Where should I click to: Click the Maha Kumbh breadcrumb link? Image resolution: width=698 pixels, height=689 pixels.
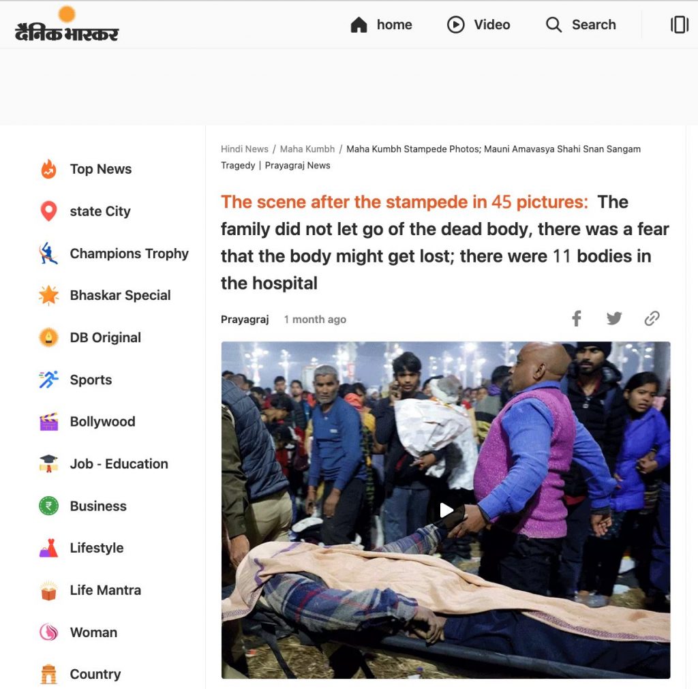click(x=307, y=149)
